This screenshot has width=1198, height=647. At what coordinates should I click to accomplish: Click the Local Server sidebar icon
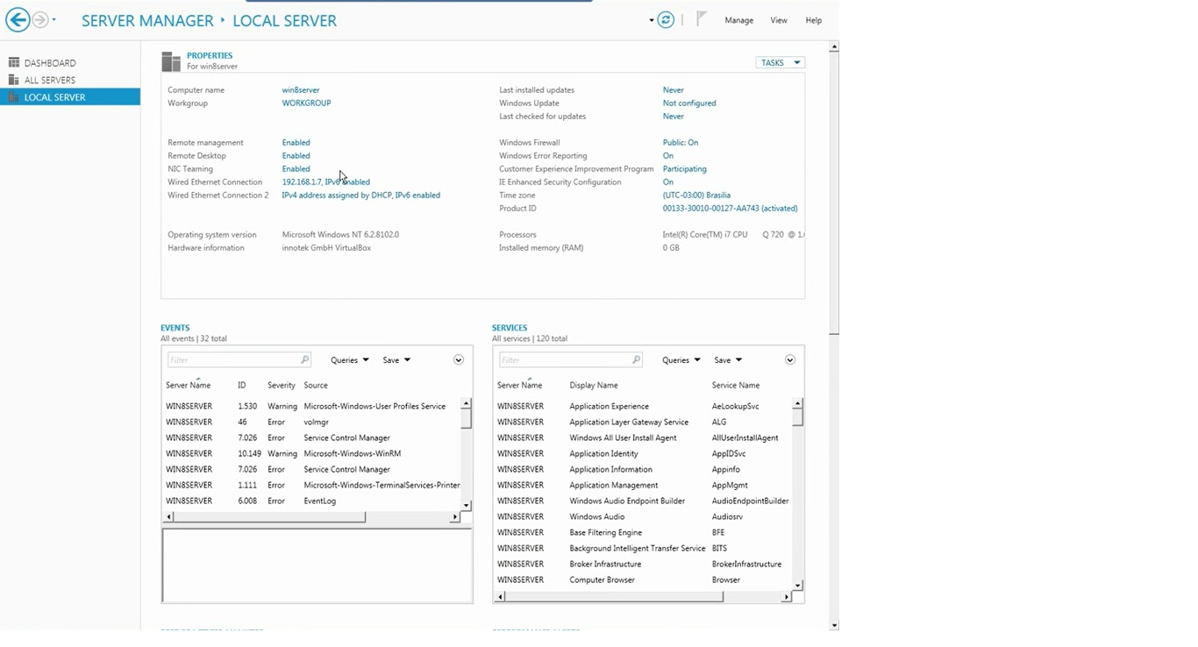[13, 97]
